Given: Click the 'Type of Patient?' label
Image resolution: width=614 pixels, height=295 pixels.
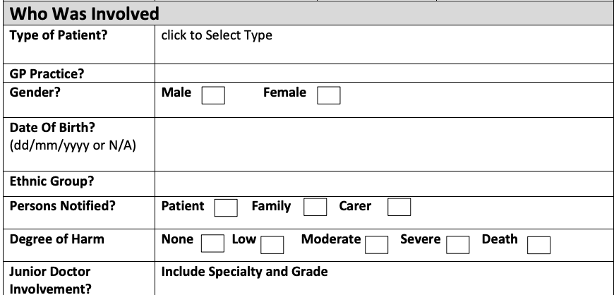Looking at the screenshot, I should click(59, 35).
